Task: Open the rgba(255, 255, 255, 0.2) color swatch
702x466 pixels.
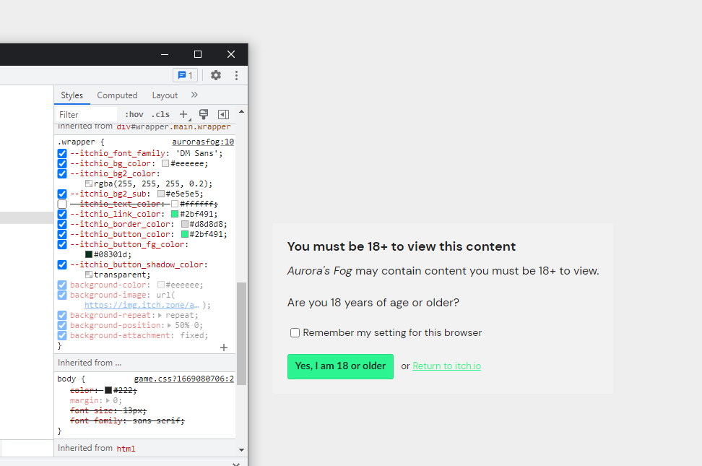Action: click(x=89, y=184)
